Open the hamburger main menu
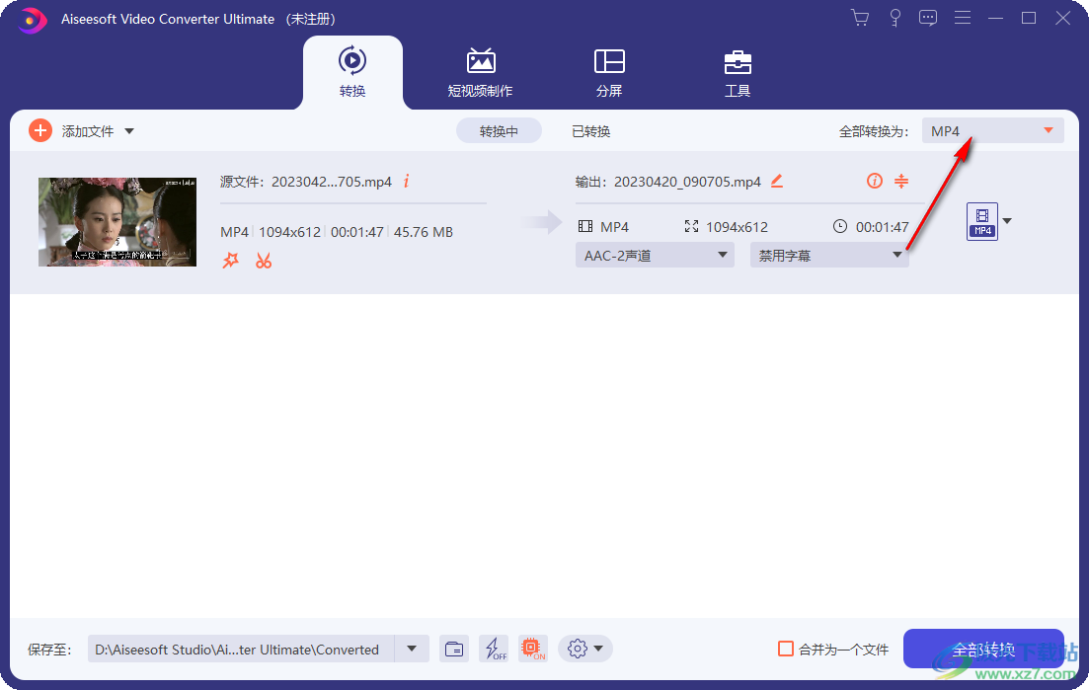This screenshot has height=690, width=1089. click(962, 18)
